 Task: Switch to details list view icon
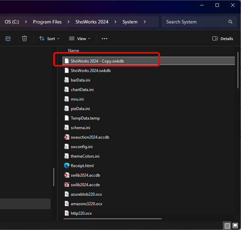[227, 226]
